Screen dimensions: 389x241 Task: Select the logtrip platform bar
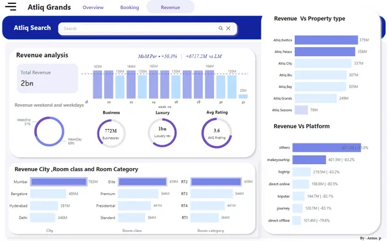coord(301,172)
